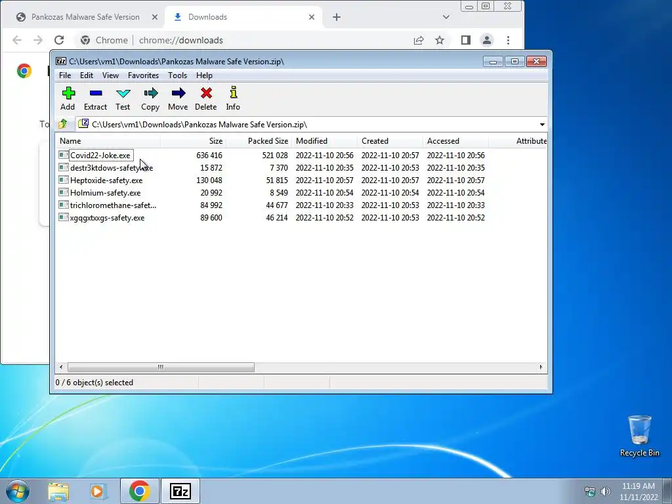
Task: Click the size value 636 416
Action: 209,155
